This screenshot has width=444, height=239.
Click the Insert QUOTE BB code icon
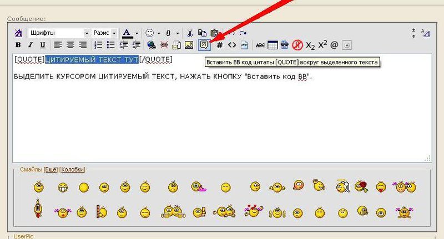(x=204, y=45)
